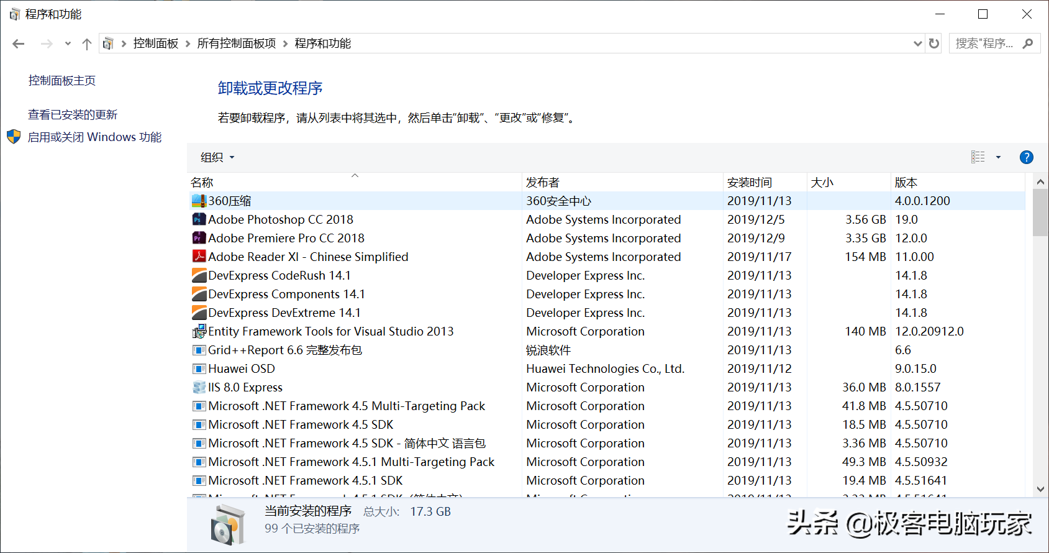Click the CD-box icon by 当前安装的程序
The height and width of the screenshot is (553, 1049).
(227, 524)
